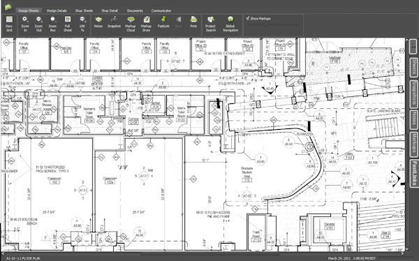Fit drawing with Full Sheet

68,24
